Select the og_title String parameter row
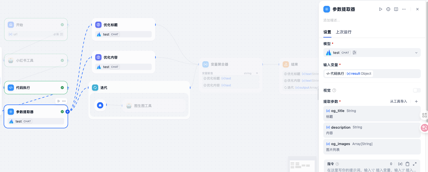The width and height of the screenshot is (428, 172). 372,113
